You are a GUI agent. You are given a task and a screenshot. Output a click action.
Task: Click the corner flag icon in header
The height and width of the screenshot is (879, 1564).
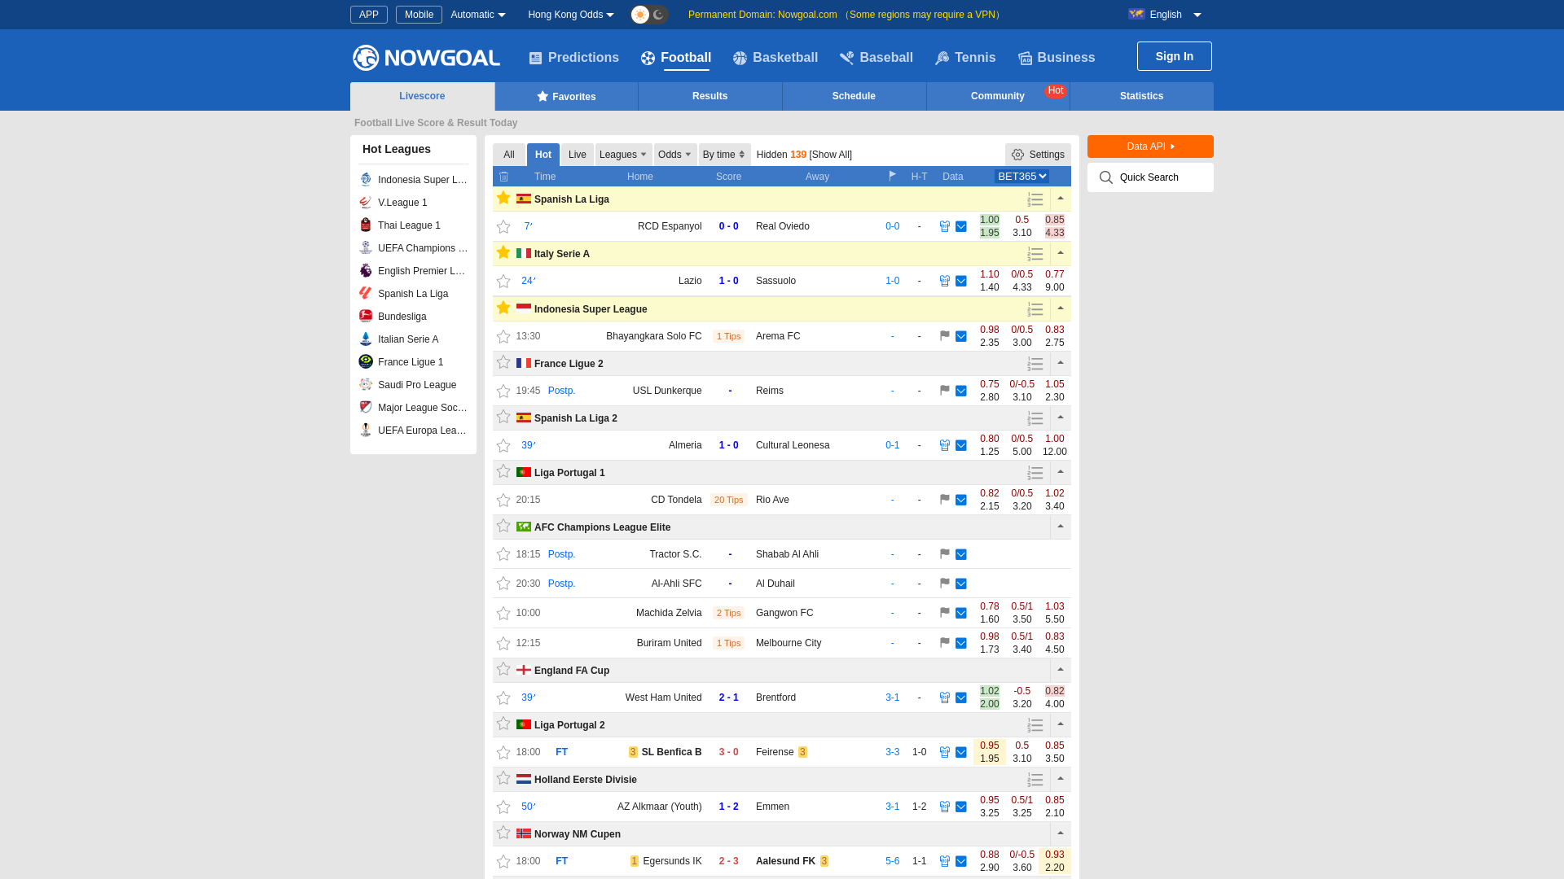pos(893,176)
